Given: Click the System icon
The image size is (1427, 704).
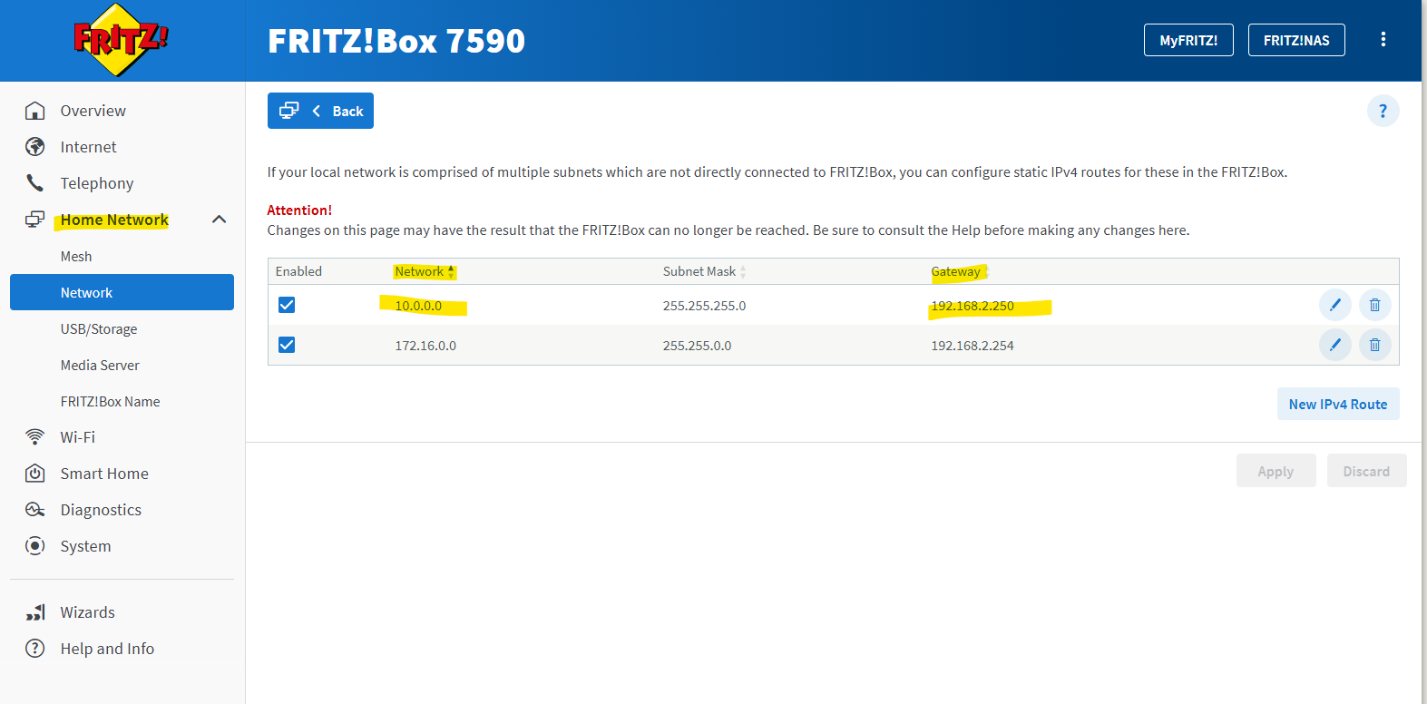Looking at the screenshot, I should (x=35, y=546).
